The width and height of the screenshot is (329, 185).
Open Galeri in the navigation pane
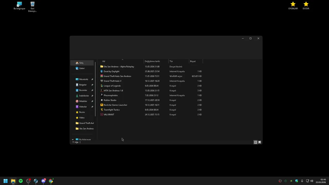[82, 68]
